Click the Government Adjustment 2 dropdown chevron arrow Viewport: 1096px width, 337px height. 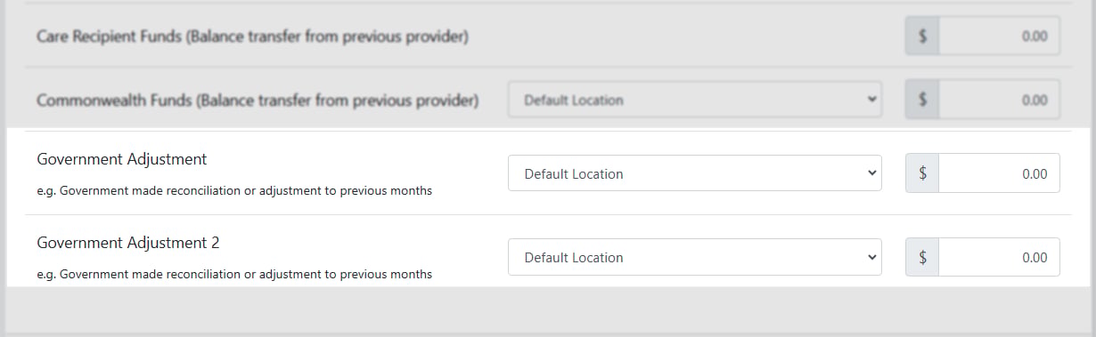pyautogui.click(x=871, y=257)
